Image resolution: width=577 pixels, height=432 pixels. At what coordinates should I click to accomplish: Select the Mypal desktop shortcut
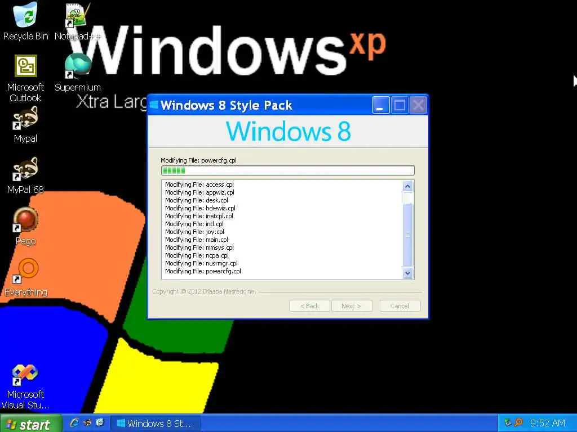[x=25, y=124]
